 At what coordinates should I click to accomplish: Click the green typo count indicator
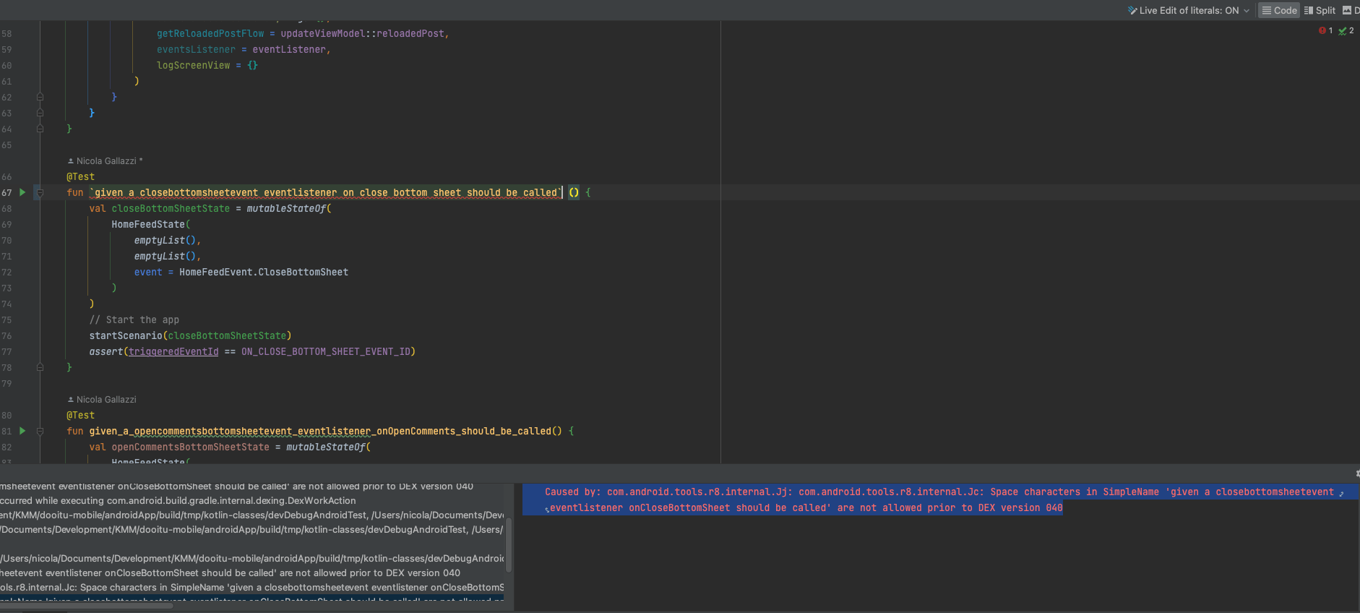coord(1346,30)
